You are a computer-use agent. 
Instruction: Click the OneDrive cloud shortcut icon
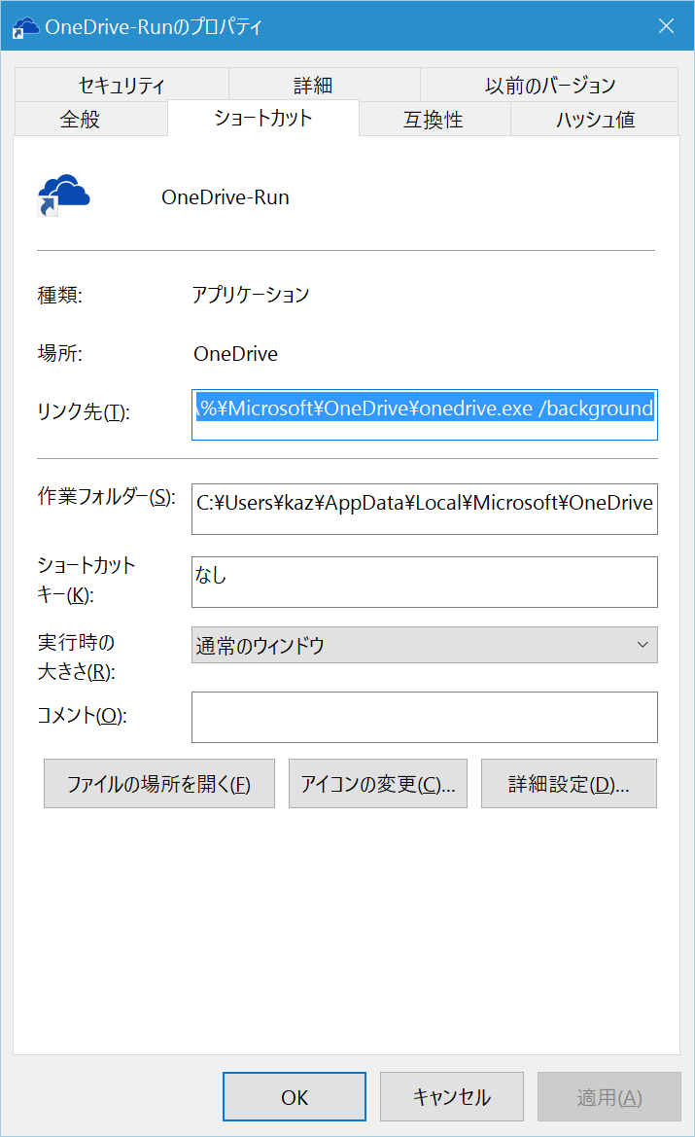pos(62,194)
